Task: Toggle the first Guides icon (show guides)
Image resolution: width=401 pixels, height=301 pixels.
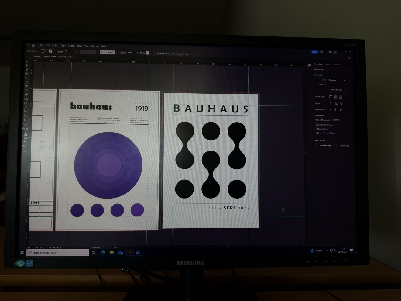Action: [x=331, y=103]
